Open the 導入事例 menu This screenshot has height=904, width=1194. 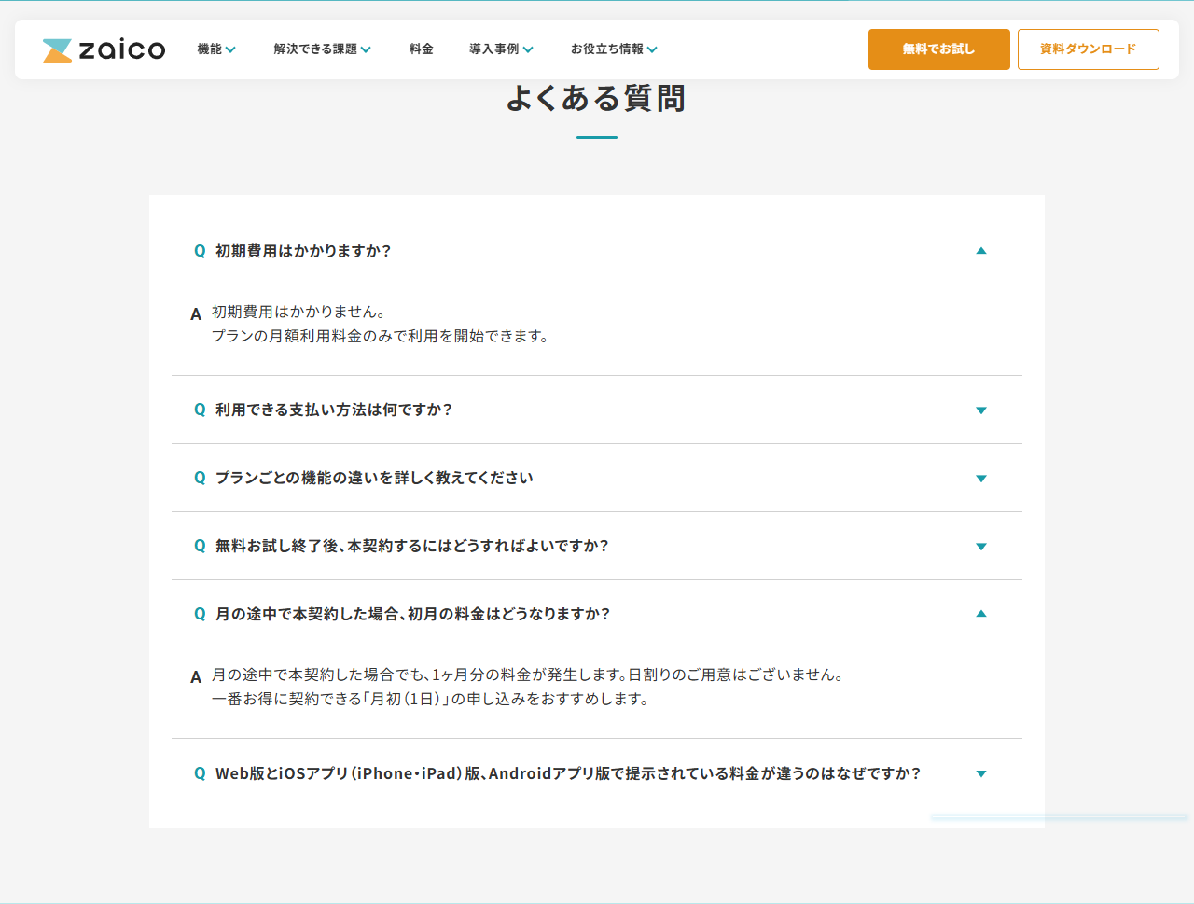tap(501, 49)
